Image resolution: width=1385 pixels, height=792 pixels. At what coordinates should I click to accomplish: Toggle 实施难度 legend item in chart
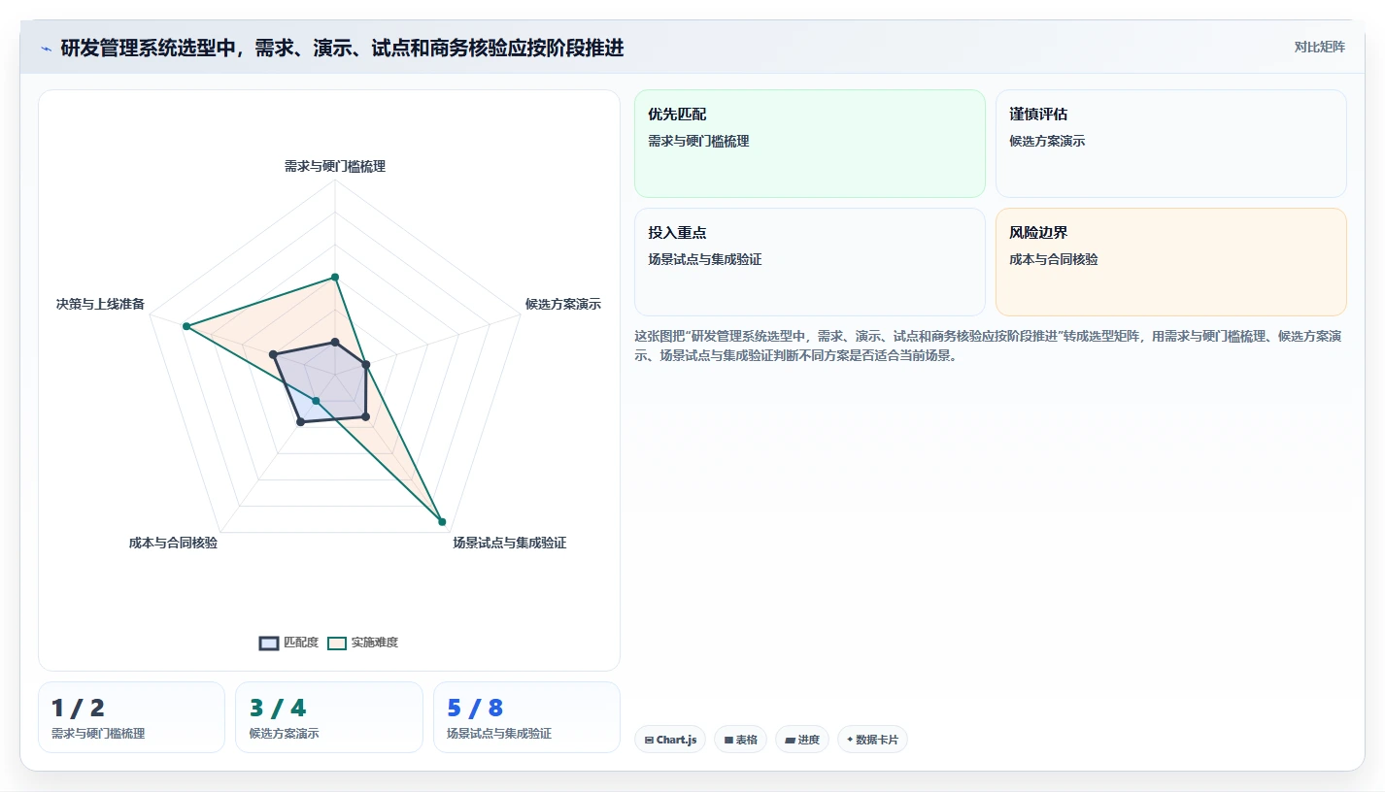click(362, 643)
